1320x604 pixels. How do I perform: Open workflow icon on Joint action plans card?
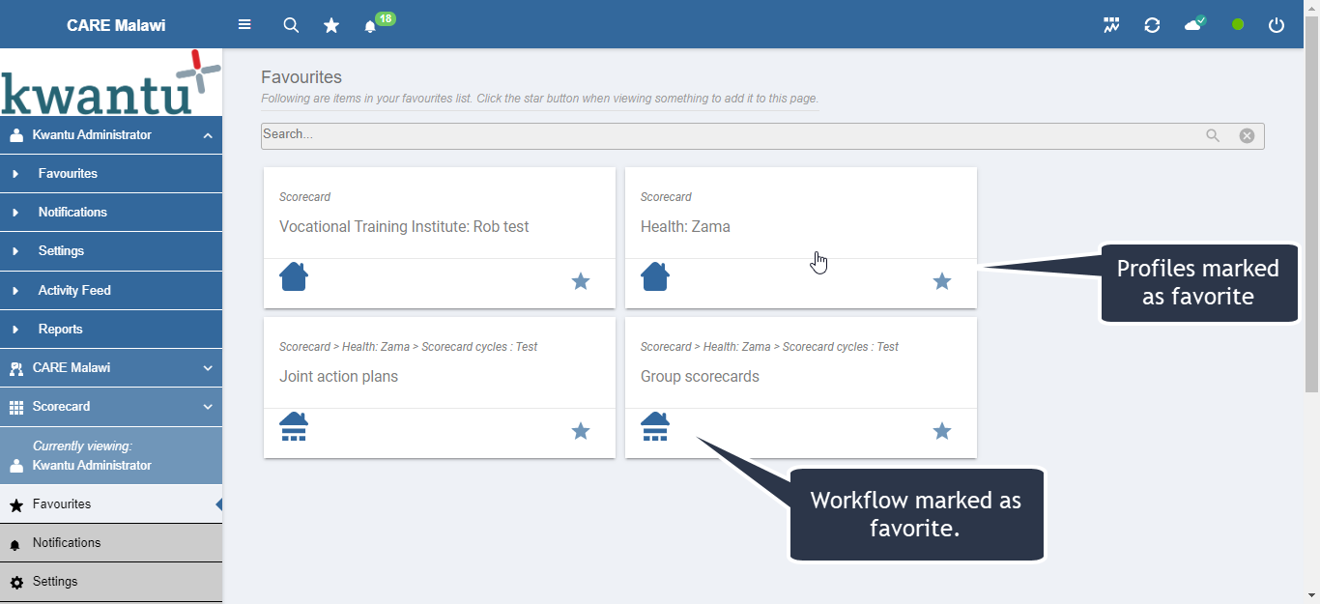click(294, 426)
